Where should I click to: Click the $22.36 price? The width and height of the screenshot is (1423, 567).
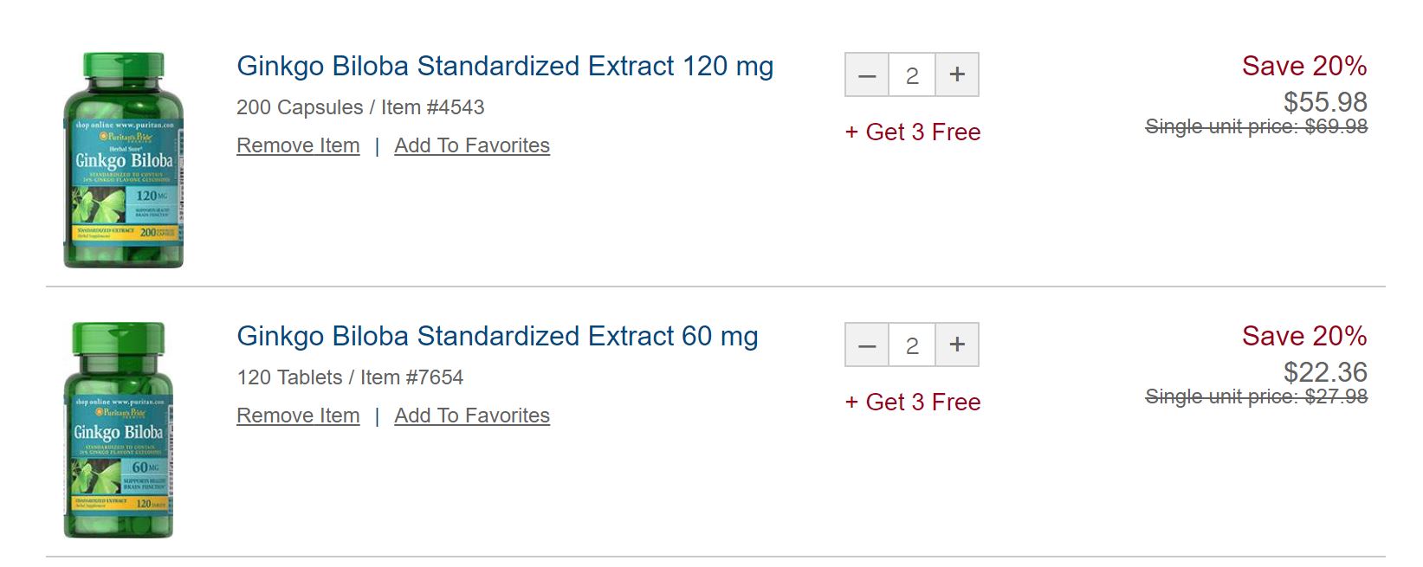(x=1325, y=372)
